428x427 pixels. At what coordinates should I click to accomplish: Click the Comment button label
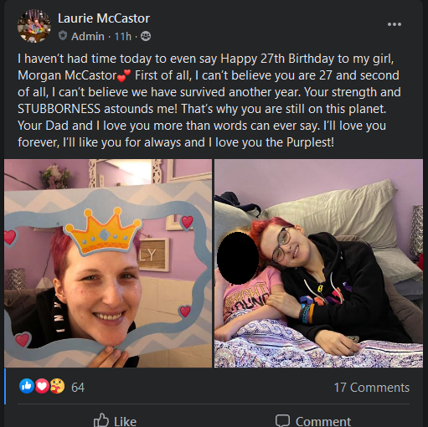pyautogui.click(x=323, y=421)
